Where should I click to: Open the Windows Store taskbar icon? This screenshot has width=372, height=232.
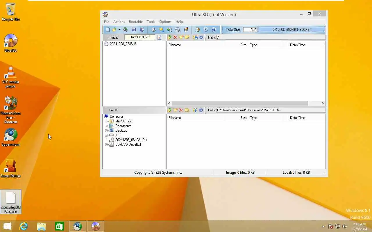[x=60, y=226]
